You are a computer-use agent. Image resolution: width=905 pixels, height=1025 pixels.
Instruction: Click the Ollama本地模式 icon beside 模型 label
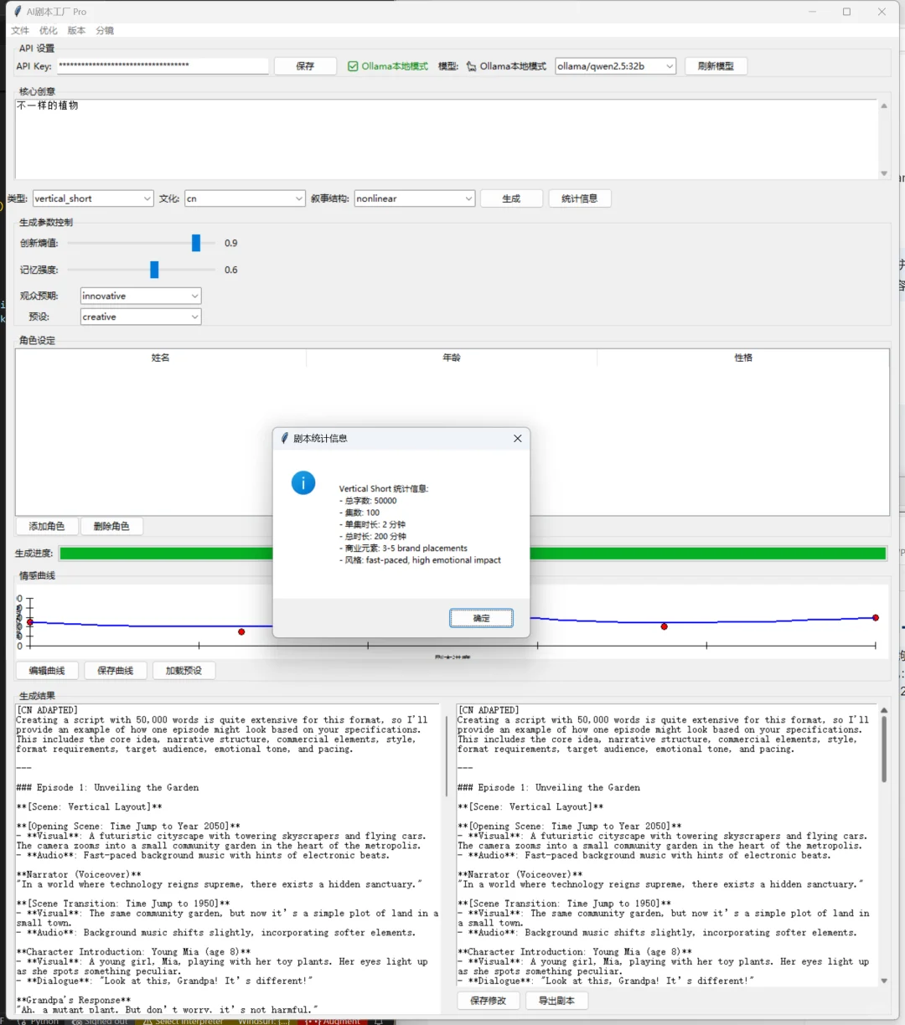471,66
